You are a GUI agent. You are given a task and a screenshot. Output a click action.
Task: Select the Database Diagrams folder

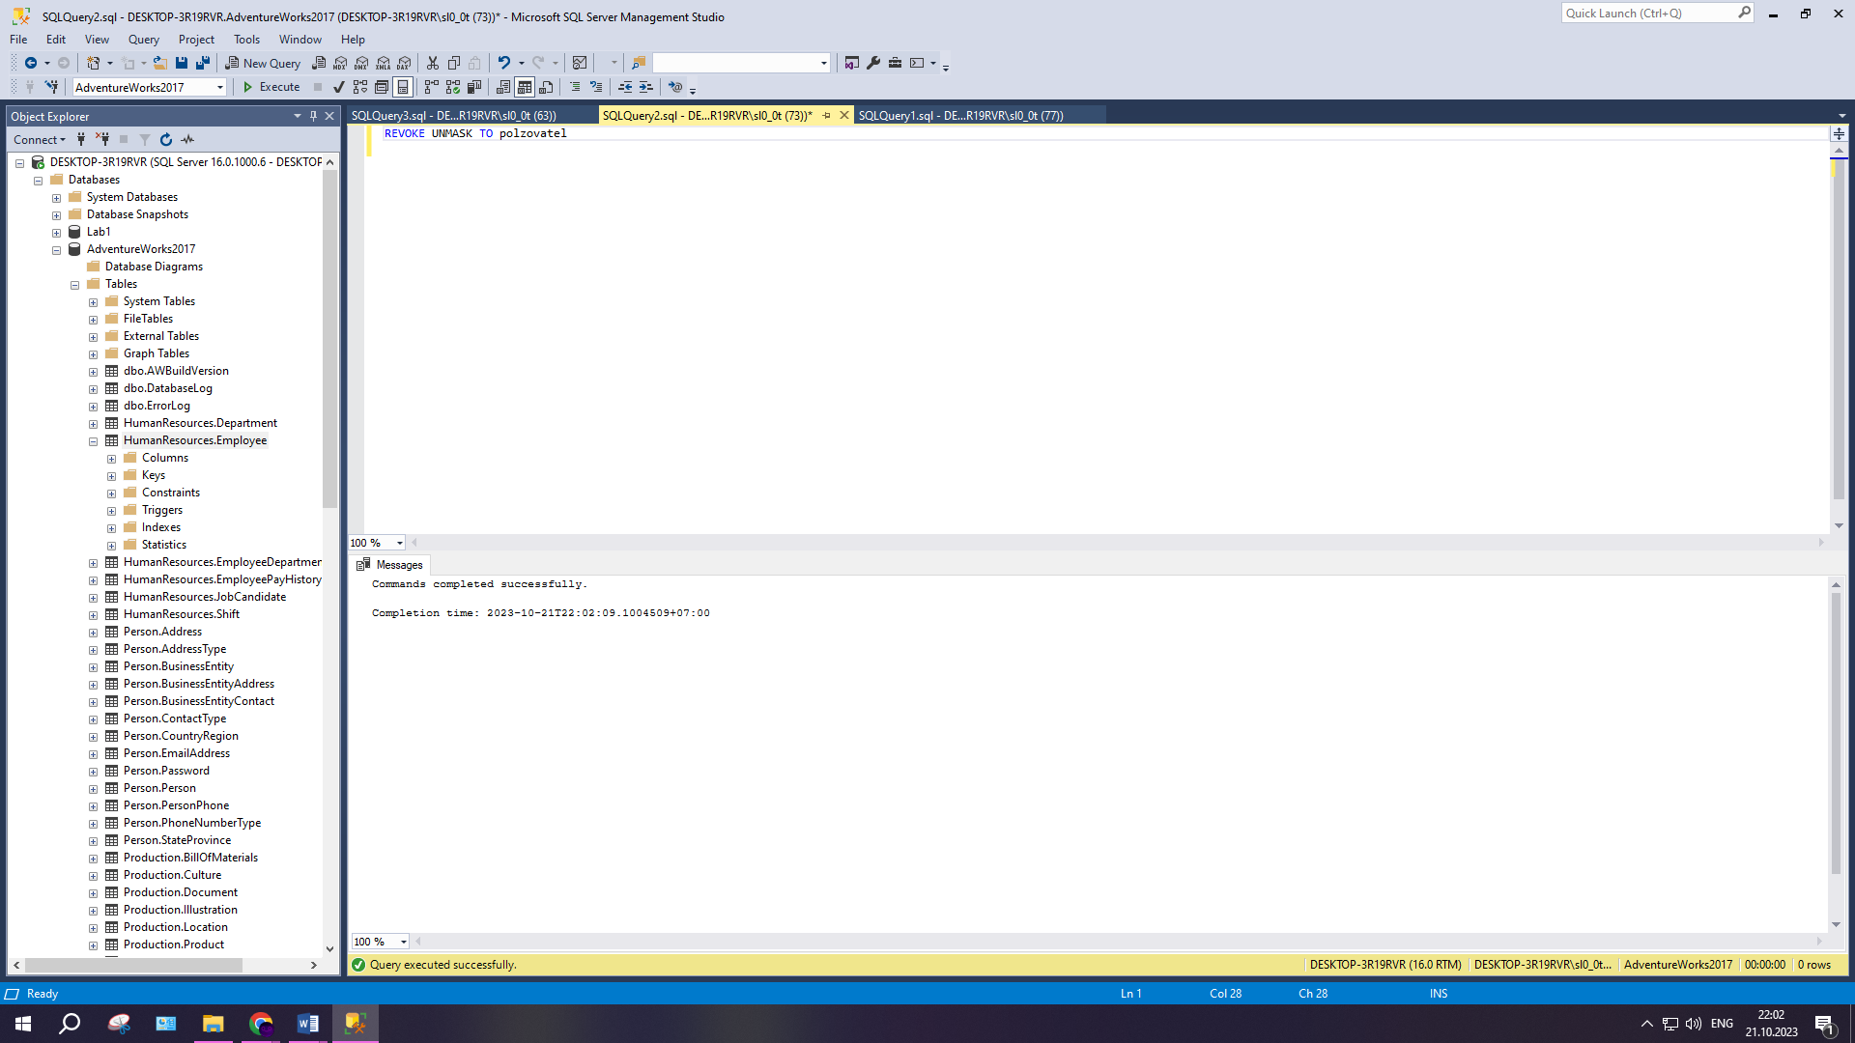[154, 267]
